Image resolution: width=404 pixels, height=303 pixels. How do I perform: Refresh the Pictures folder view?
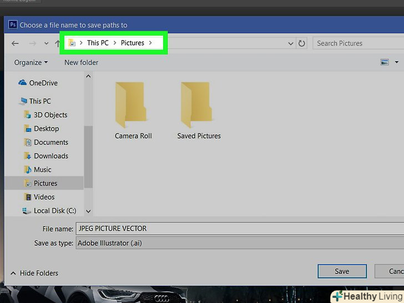point(302,43)
